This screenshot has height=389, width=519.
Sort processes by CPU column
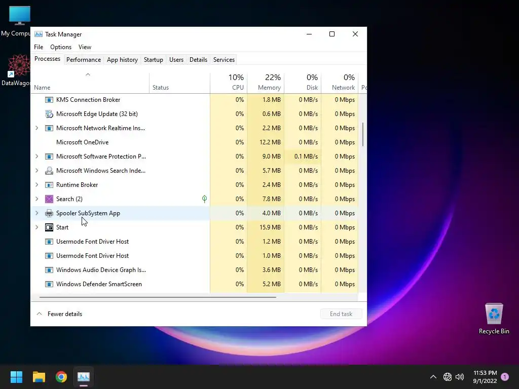coord(229,83)
